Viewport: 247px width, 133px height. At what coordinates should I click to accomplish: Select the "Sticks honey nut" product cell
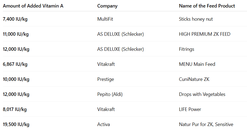(196, 19)
